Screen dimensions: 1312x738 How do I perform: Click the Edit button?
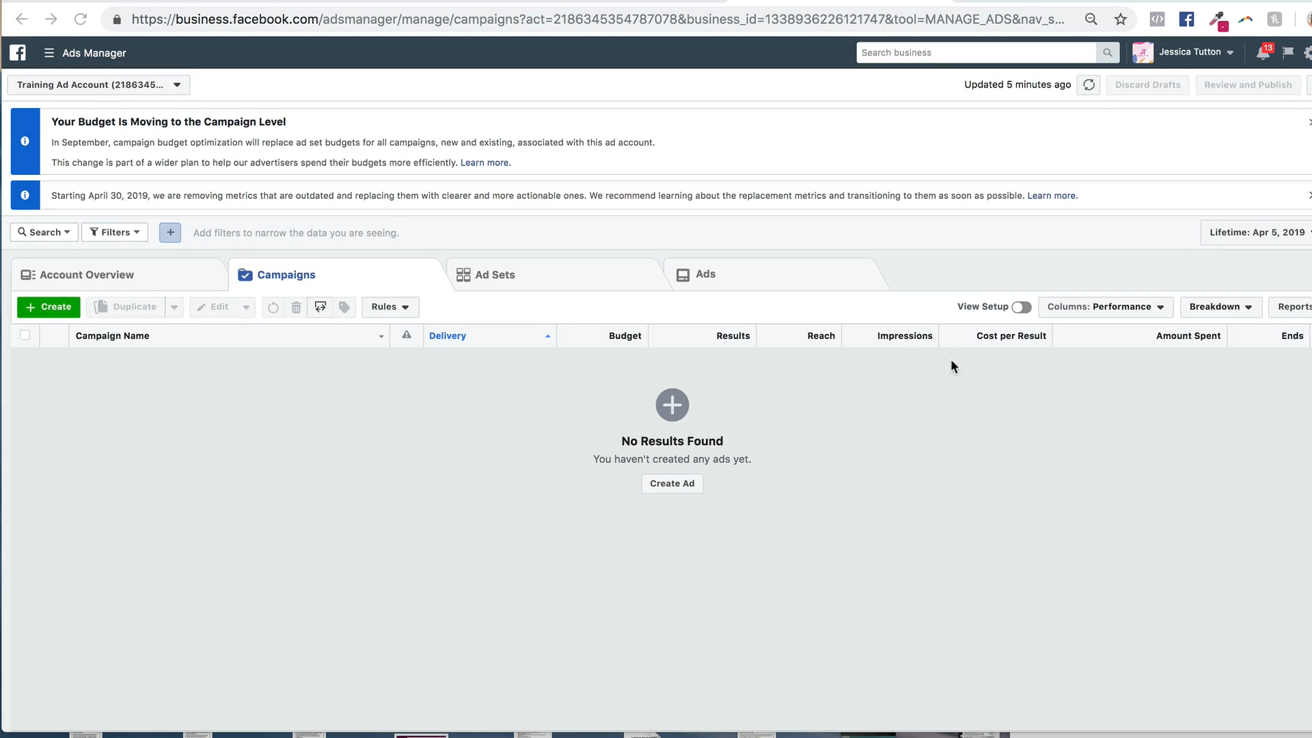[213, 307]
